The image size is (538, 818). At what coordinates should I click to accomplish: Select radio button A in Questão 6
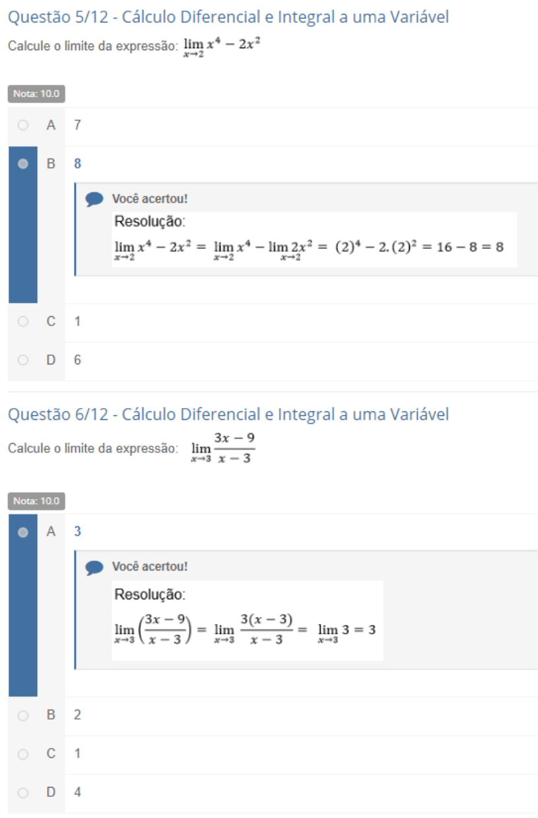[23, 531]
